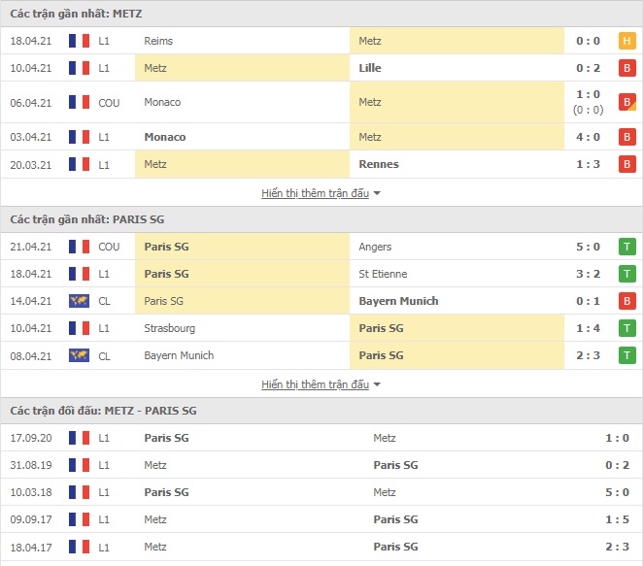
Task: Open the 17.09.20 Paris SG vs Metz head-to-head
Action: coord(321,438)
